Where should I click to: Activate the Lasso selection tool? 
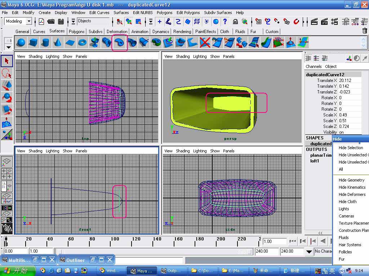pos(6,73)
